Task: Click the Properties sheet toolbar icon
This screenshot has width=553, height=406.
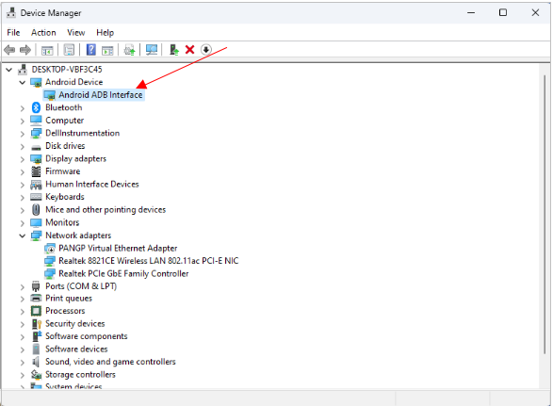Action: (x=69, y=50)
